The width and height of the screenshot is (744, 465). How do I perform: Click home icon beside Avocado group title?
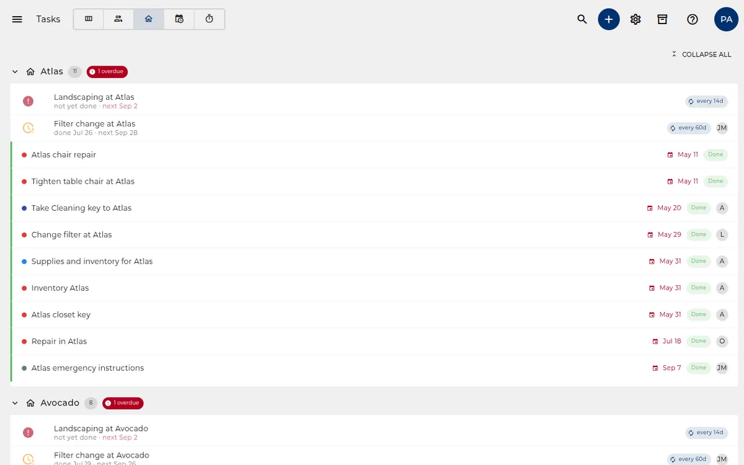[x=30, y=403]
